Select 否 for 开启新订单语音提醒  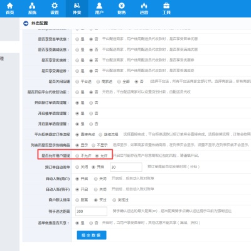click(91, 103)
